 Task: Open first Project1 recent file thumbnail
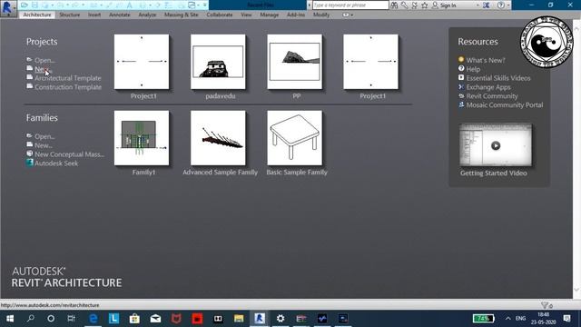[x=142, y=62]
